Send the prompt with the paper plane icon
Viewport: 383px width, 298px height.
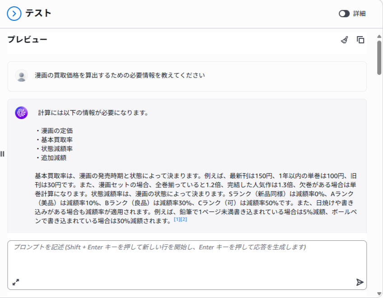pos(360,282)
